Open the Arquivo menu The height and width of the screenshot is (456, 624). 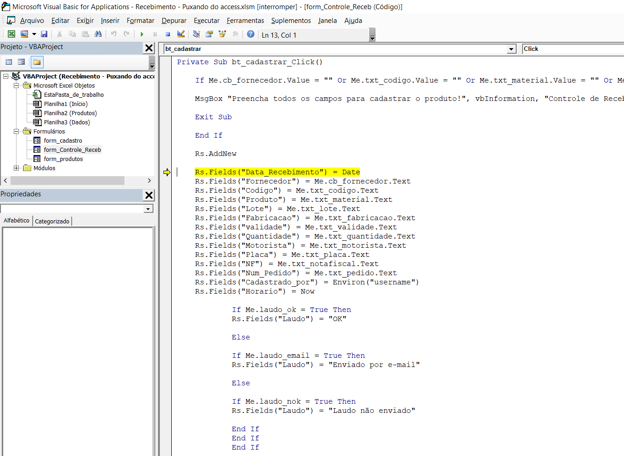(32, 21)
